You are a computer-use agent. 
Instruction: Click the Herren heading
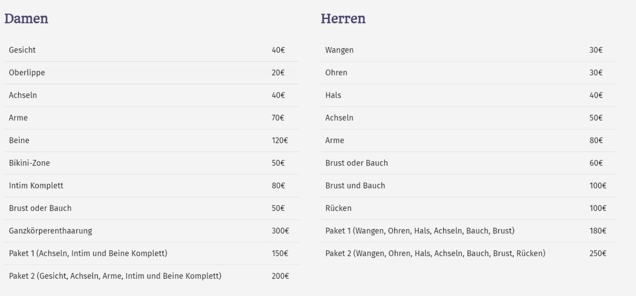tap(343, 19)
